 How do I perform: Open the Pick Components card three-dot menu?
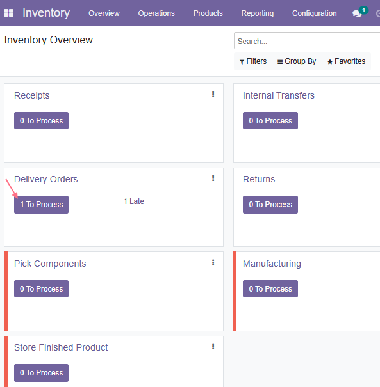click(213, 263)
